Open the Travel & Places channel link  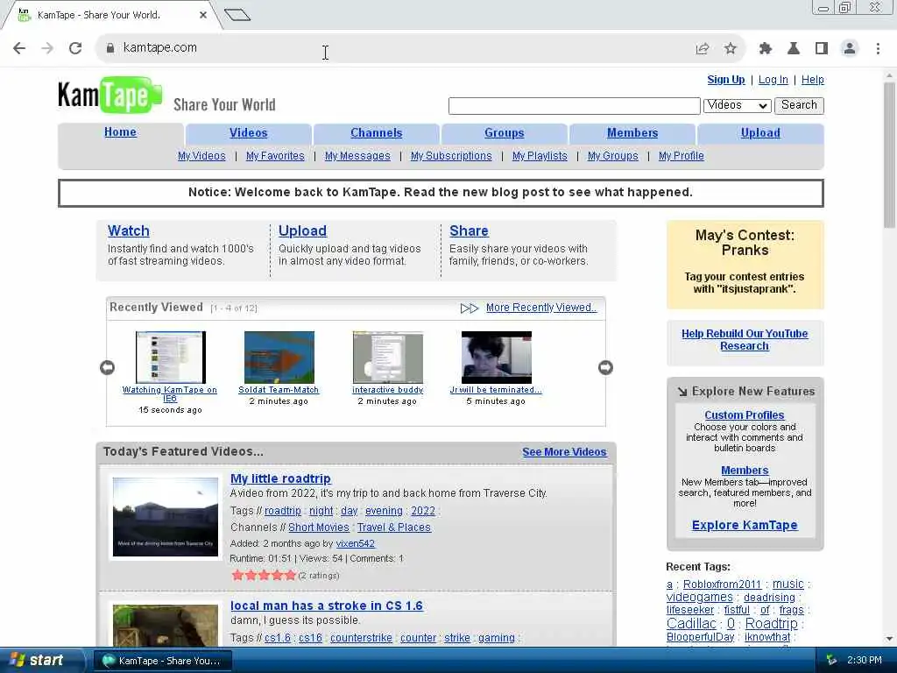394,527
